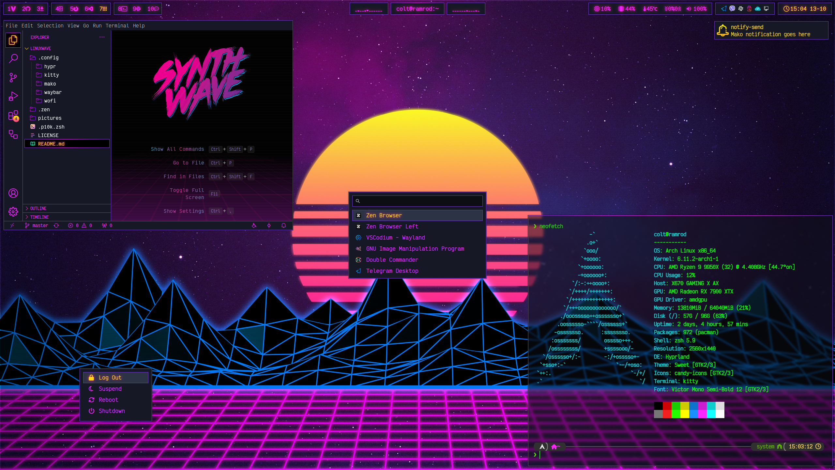Click Reboot in power menu

coord(108,400)
